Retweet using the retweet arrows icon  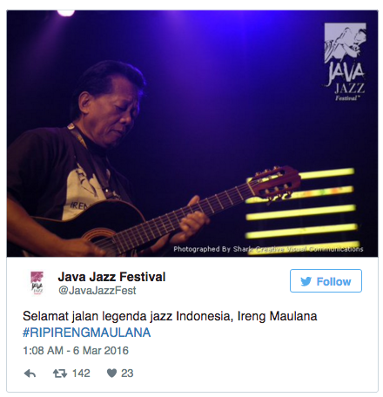[x=60, y=373]
